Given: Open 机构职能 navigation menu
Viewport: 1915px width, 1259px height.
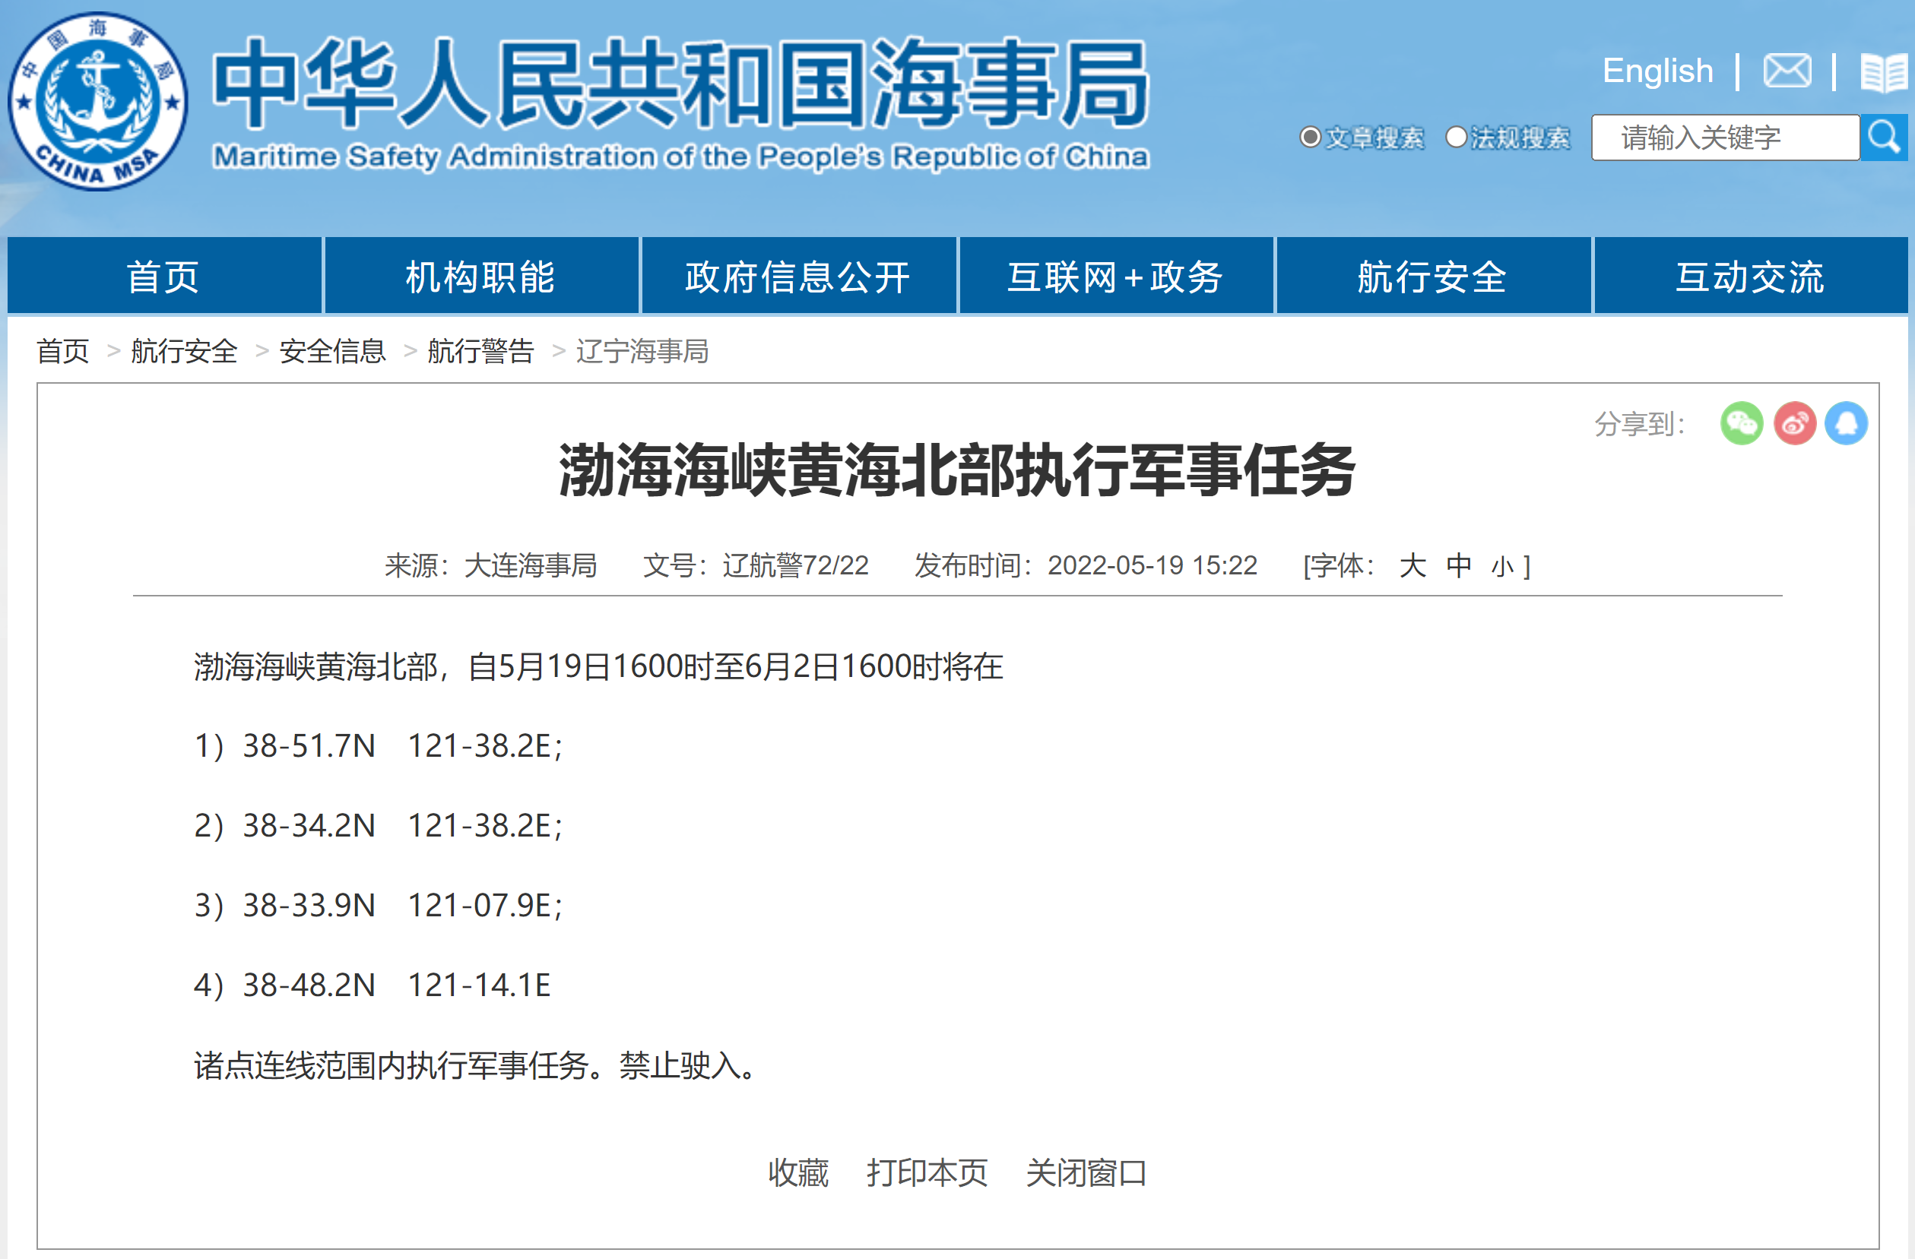Looking at the screenshot, I should [480, 277].
